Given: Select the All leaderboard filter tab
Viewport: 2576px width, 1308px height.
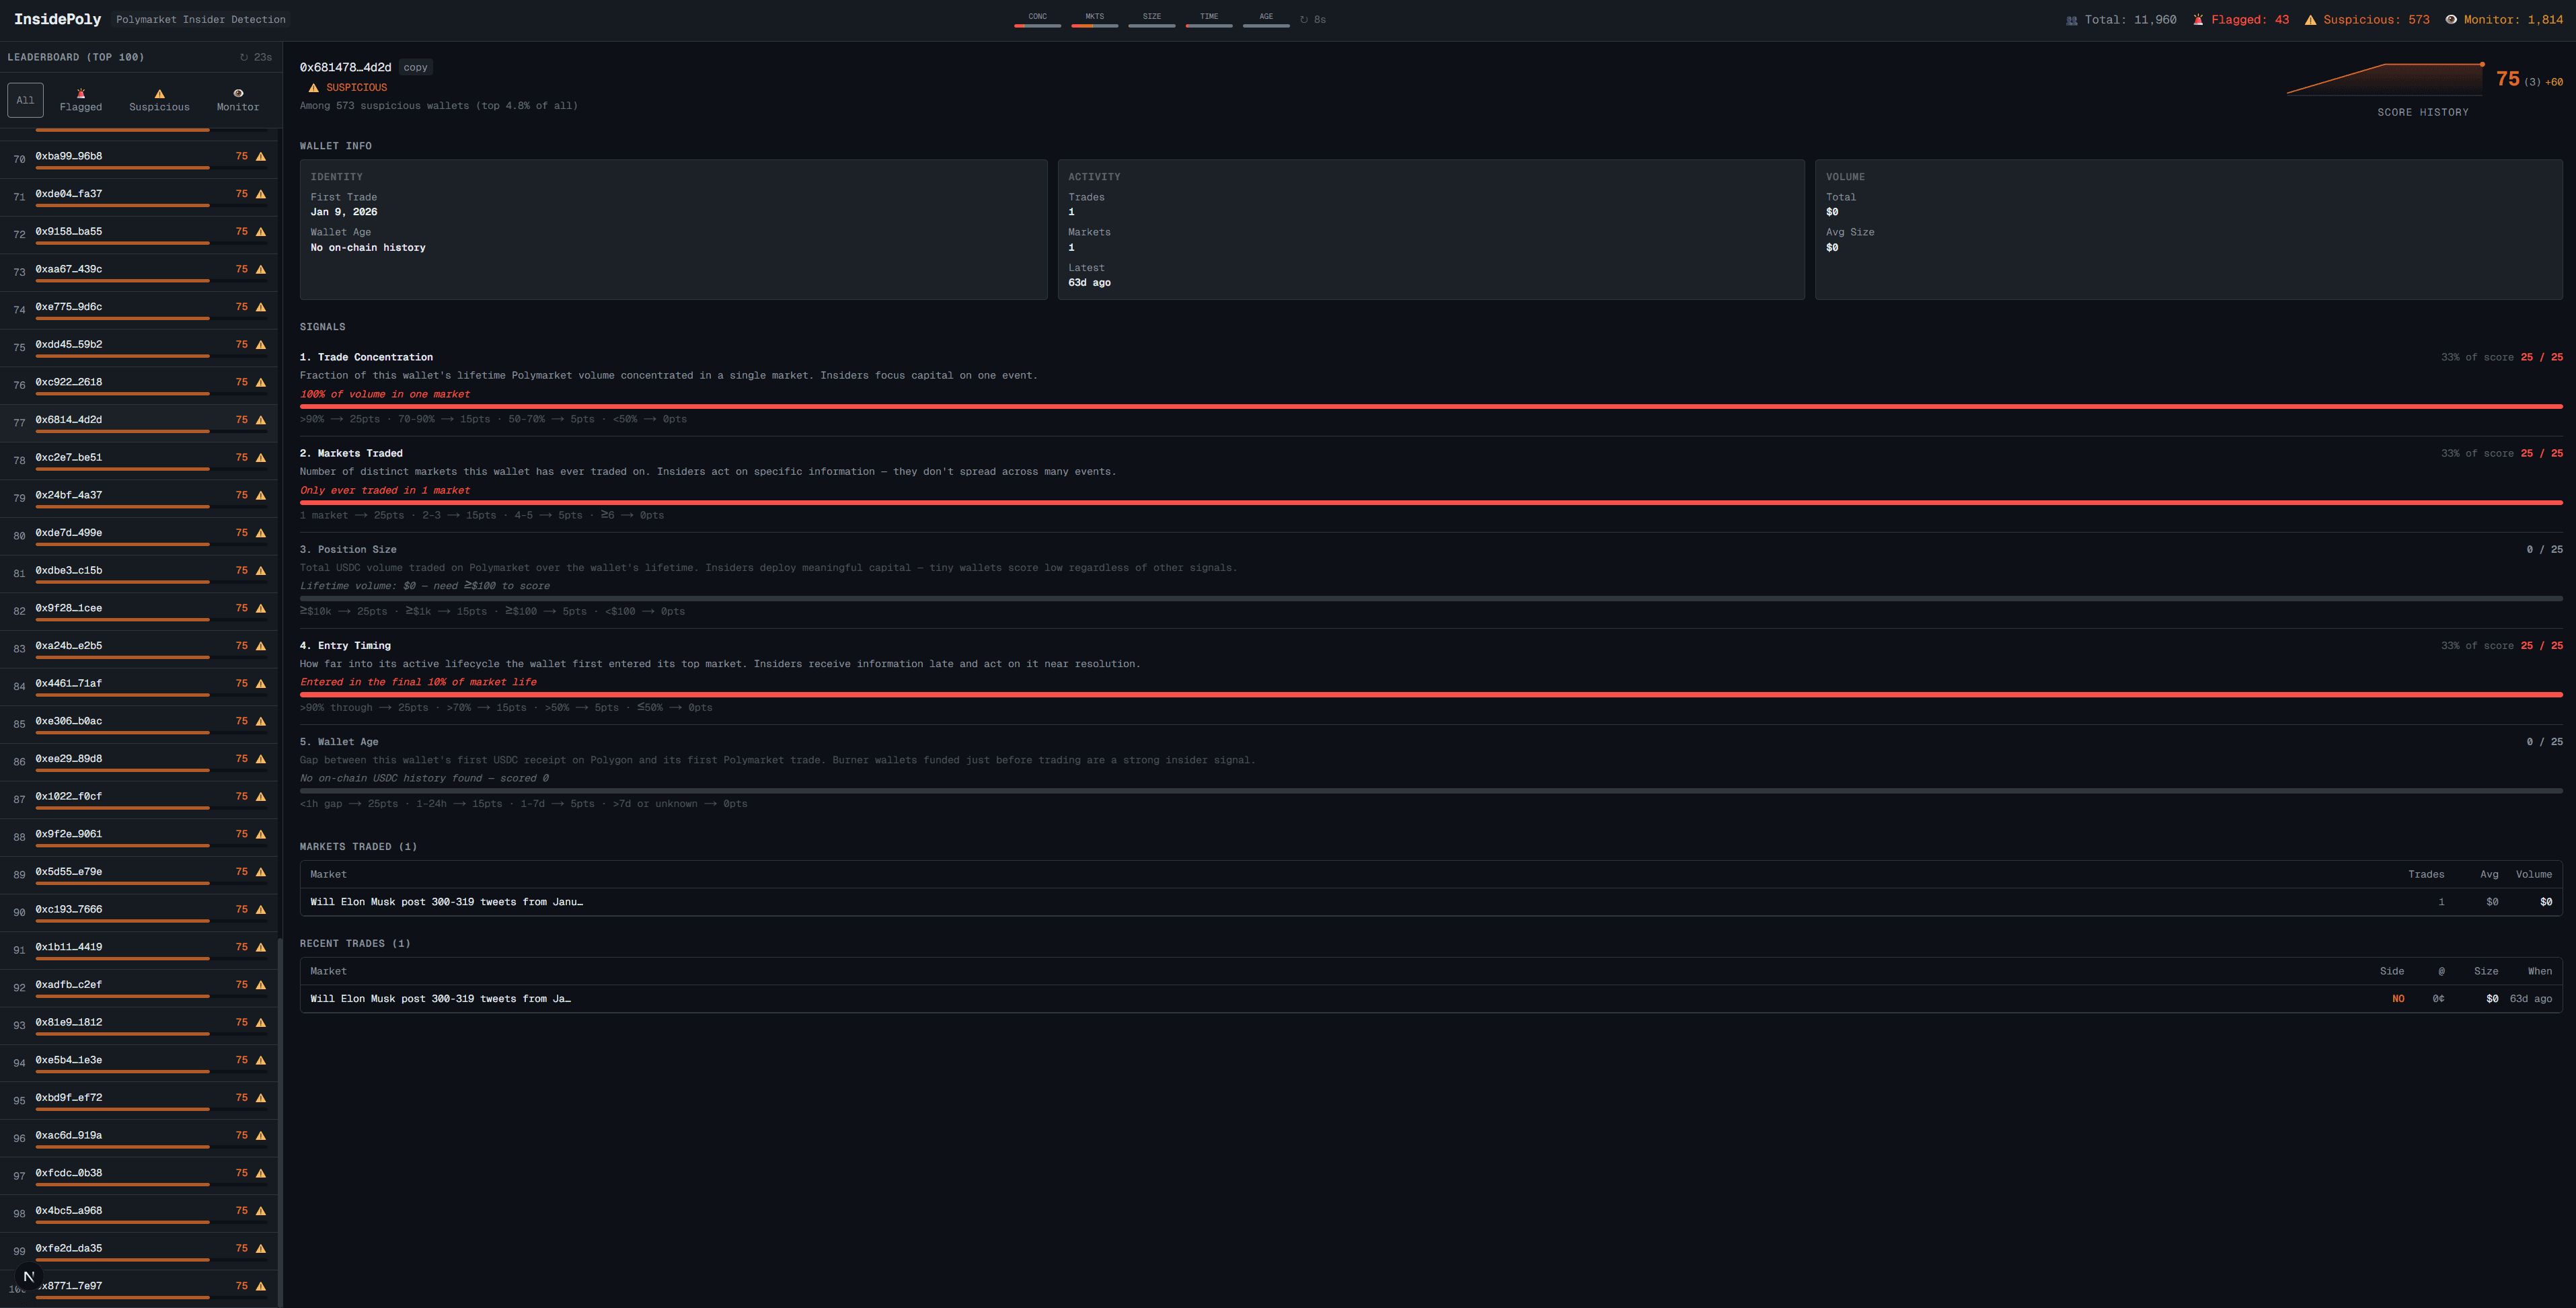Looking at the screenshot, I should [25, 100].
